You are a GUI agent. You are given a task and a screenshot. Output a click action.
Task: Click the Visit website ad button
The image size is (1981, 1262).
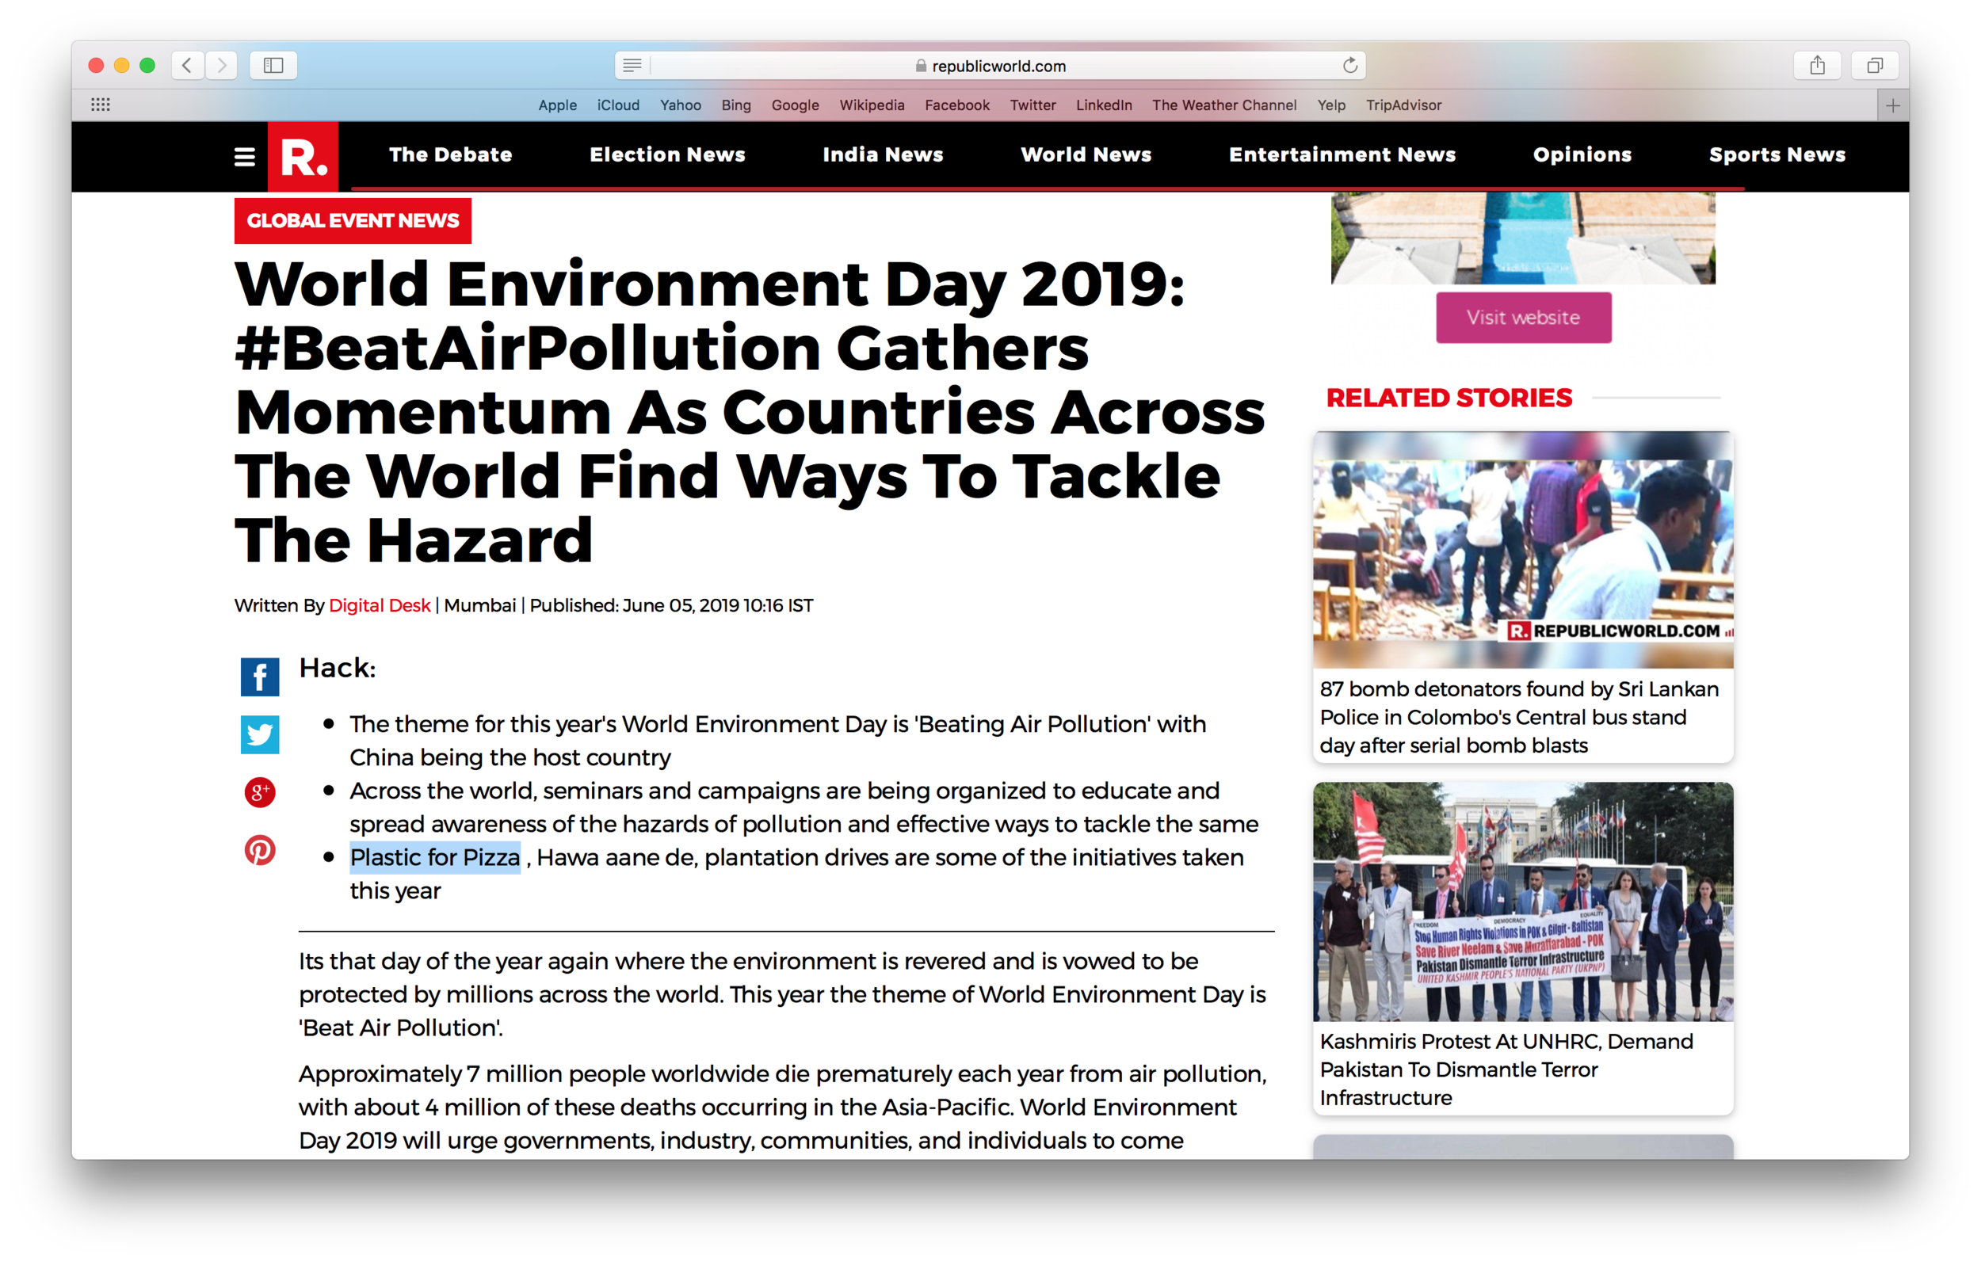point(1524,318)
